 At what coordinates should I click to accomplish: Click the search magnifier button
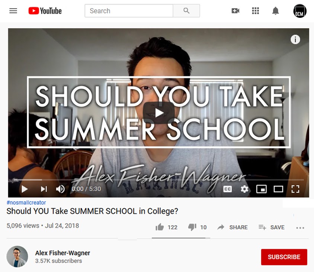pyautogui.click(x=186, y=11)
